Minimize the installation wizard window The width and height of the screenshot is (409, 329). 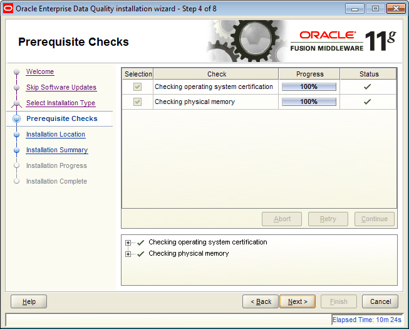(355, 9)
